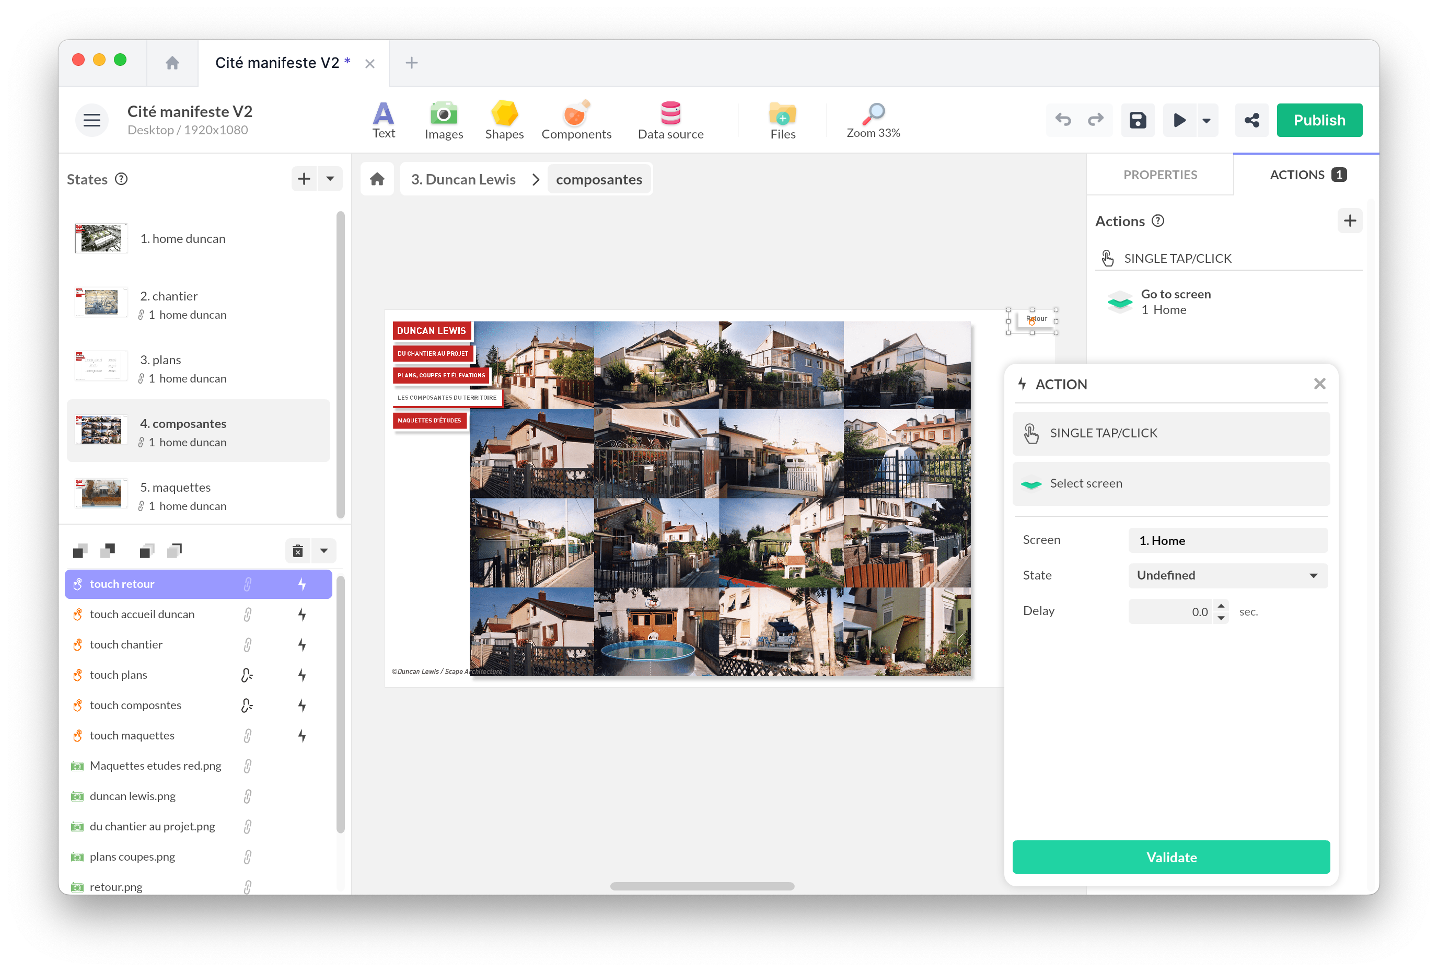Click the Share/export icon
Image resolution: width=1438 pixels, height=972 pixels.
click(x=1250, y=119)
